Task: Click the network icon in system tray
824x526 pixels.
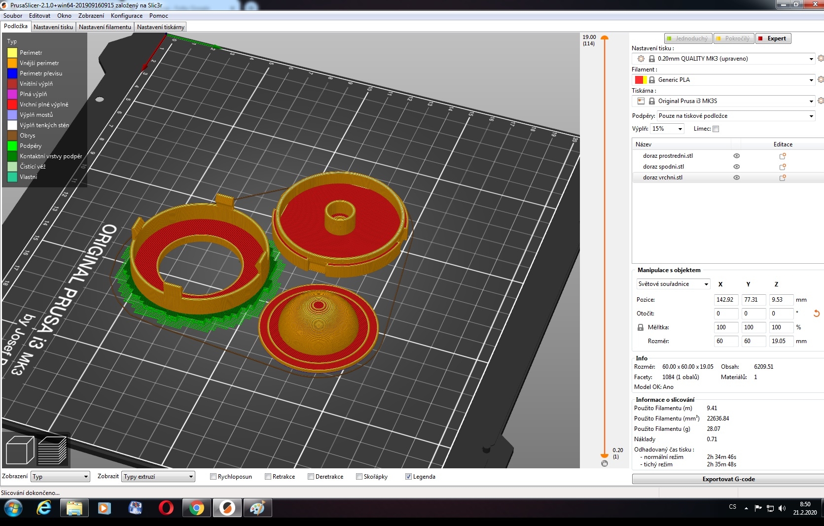Action: (x=770, y=508)
